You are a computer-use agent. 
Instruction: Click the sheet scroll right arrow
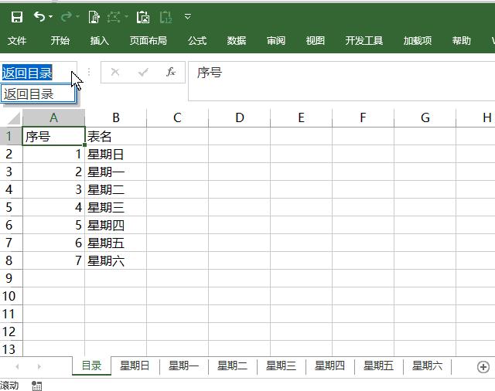click(39, 366)
